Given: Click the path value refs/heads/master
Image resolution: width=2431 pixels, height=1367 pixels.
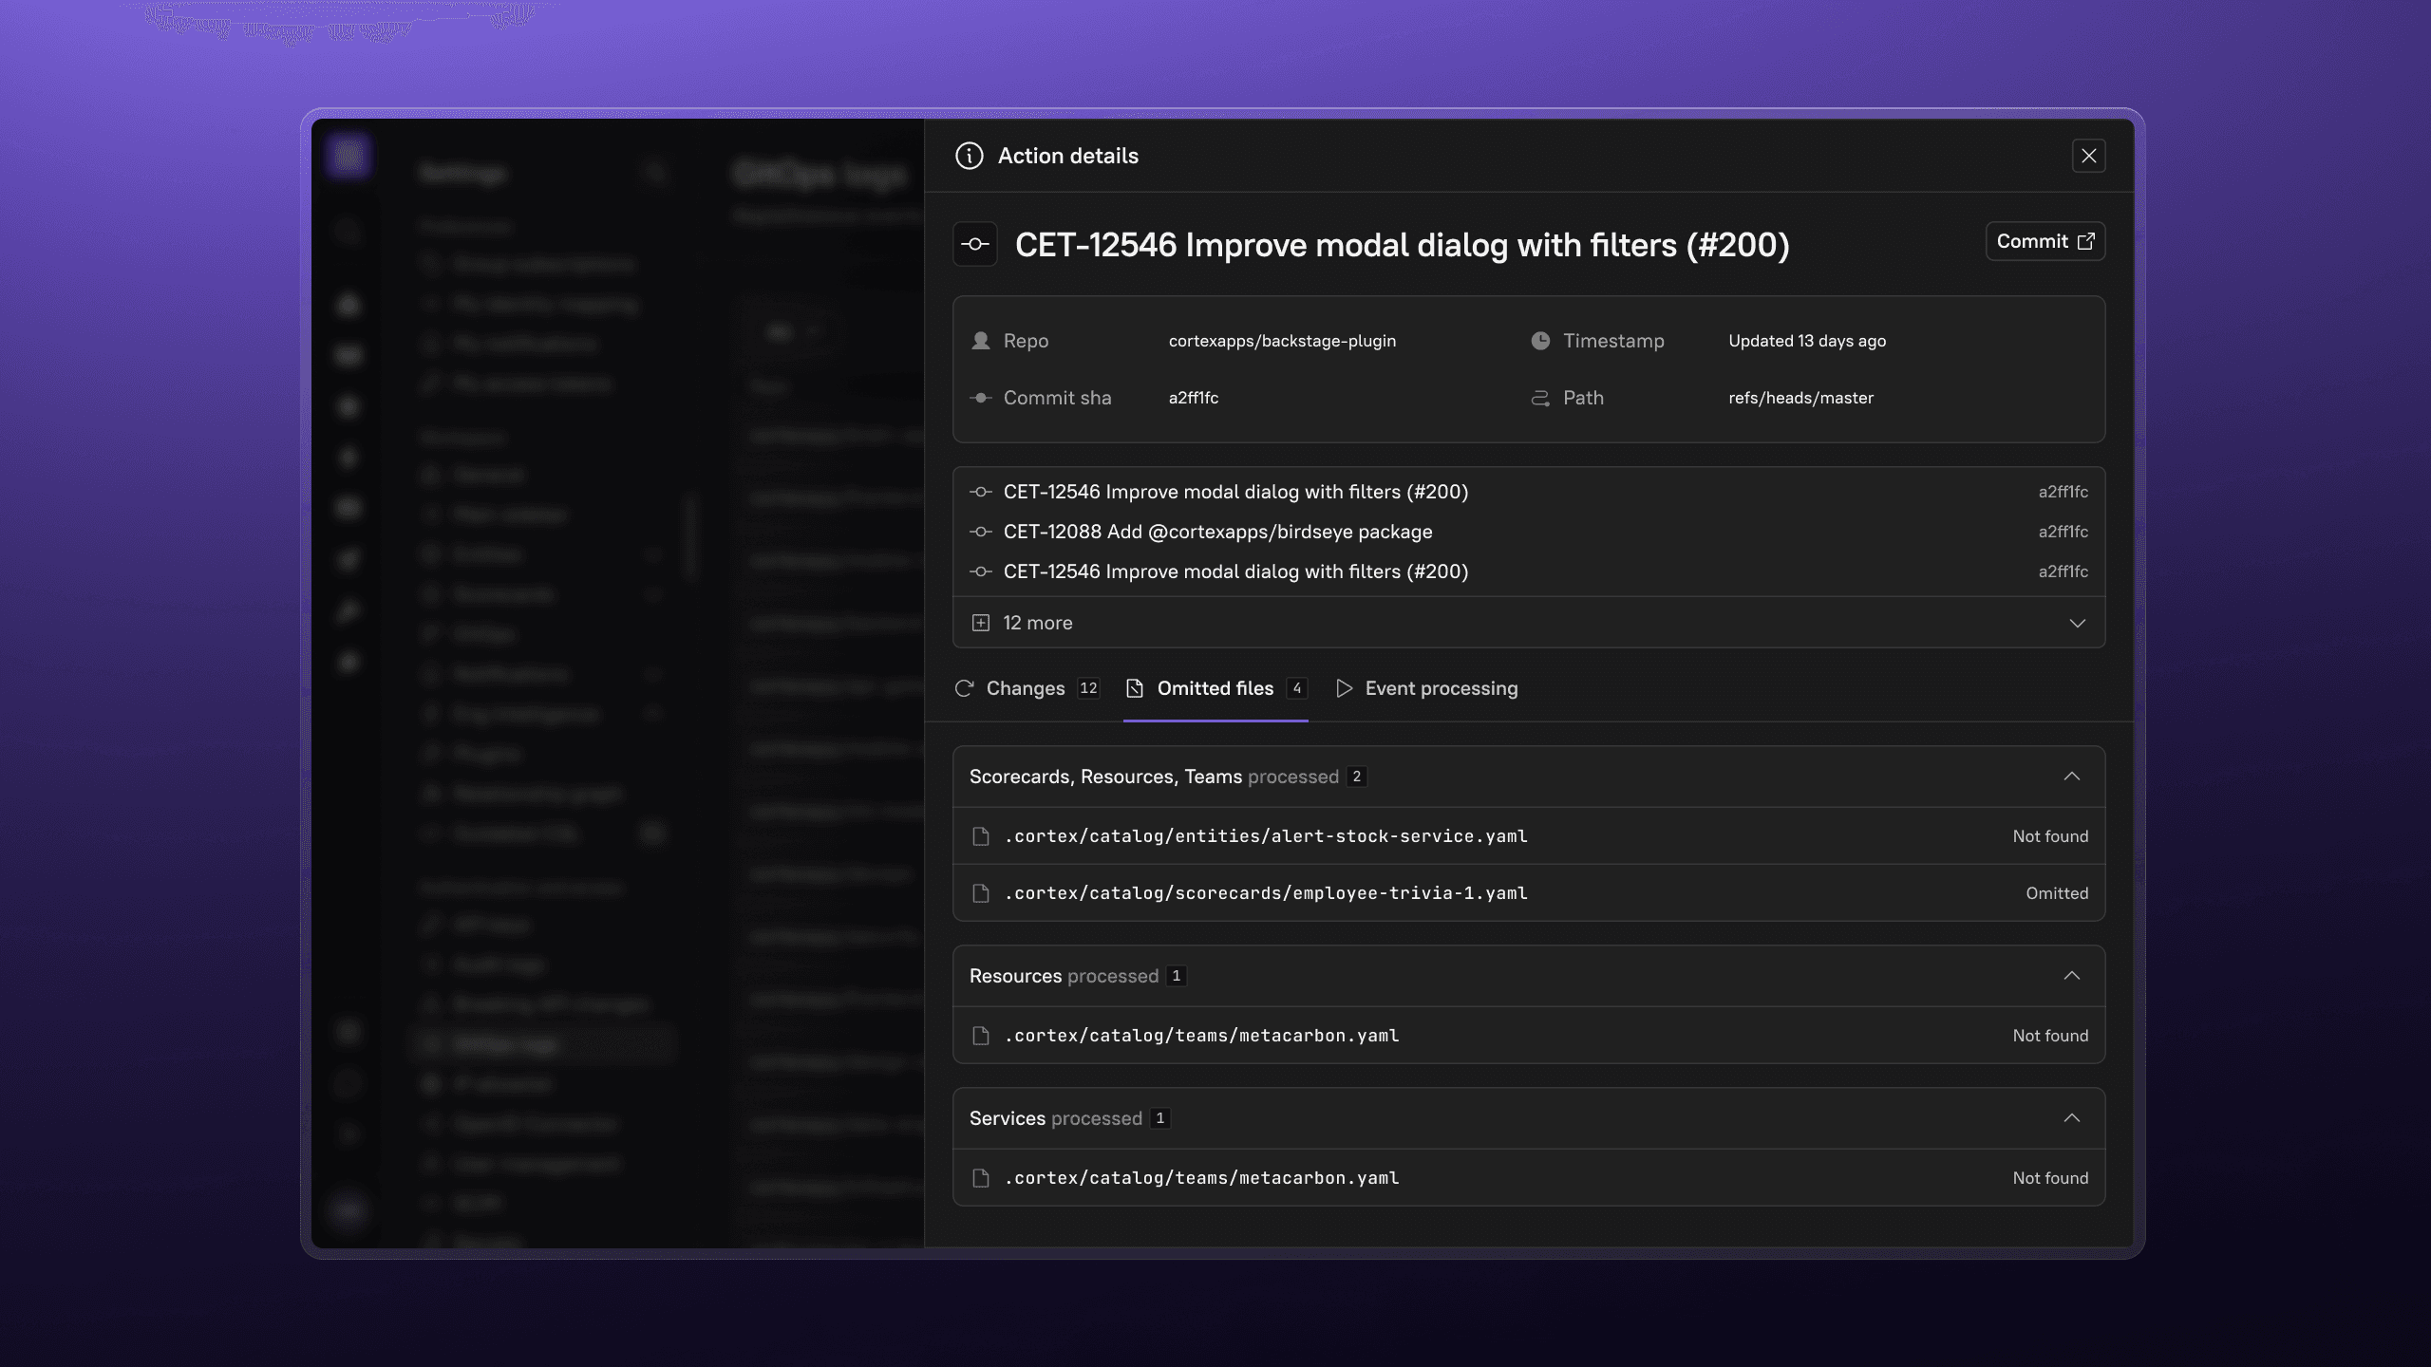Looking at the screenshot, I should pos(1800,398).
